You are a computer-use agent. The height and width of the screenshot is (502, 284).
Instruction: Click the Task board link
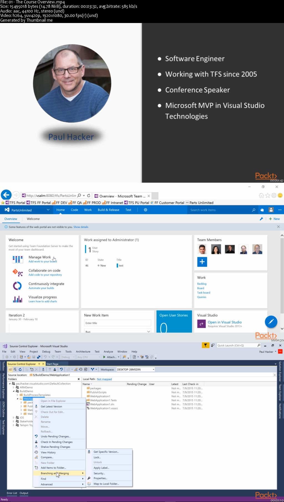point(204,292)
